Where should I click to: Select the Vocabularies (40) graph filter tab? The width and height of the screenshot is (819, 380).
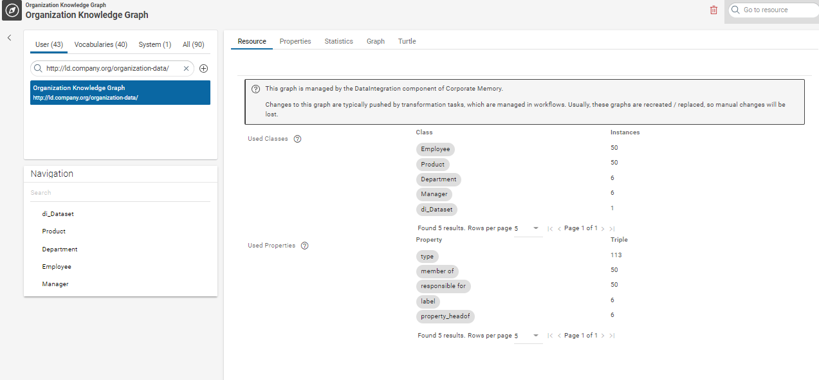(x=100, y=44)
